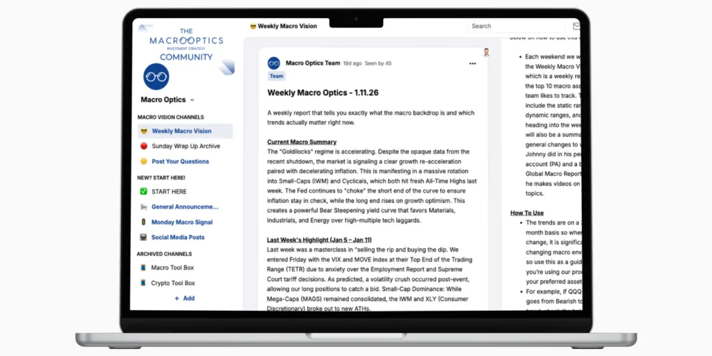Click the traffic light icon for Monday Macro Signal

(143, 222)
